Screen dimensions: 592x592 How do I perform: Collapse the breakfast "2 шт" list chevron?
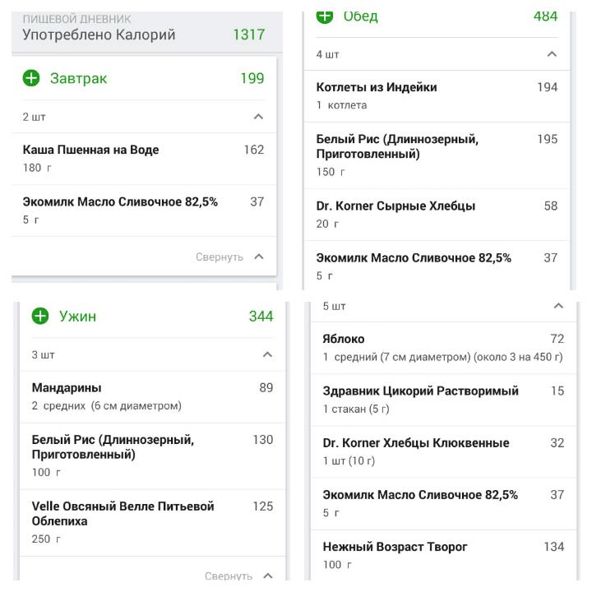(x=258, y=117)
